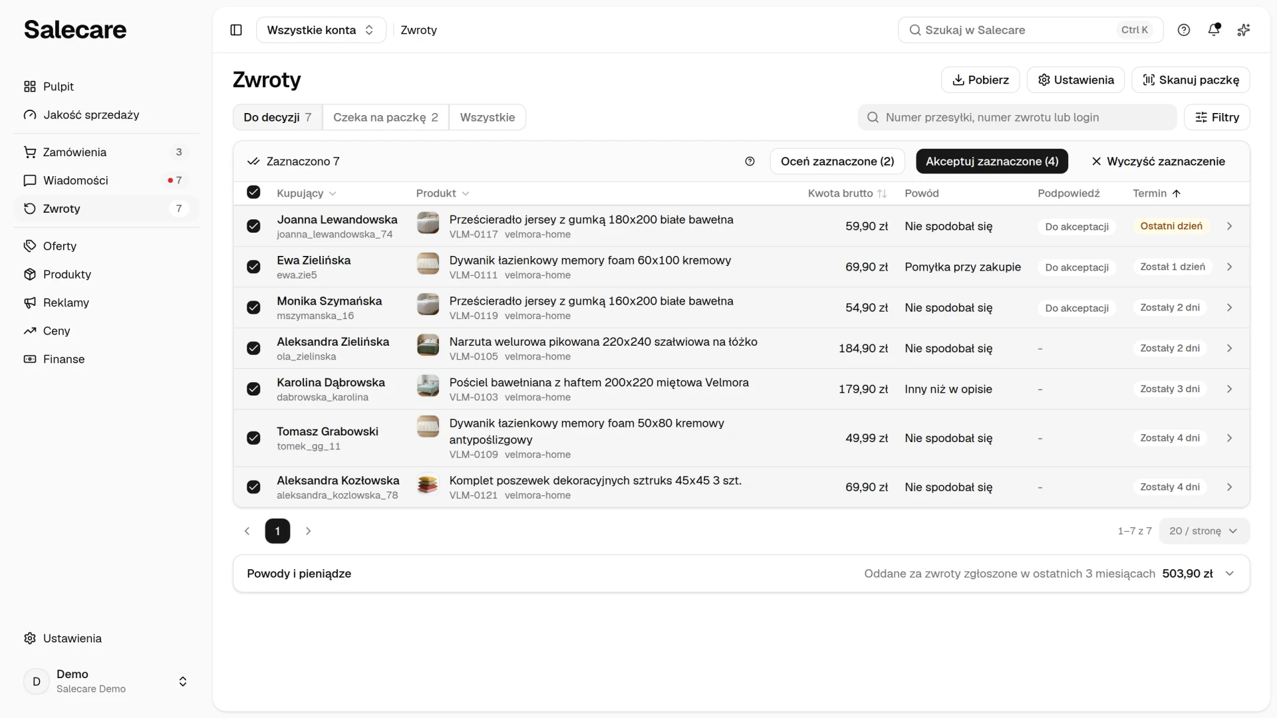
Task: Switch to Czeka na paczkę tab
Action: 385,117
